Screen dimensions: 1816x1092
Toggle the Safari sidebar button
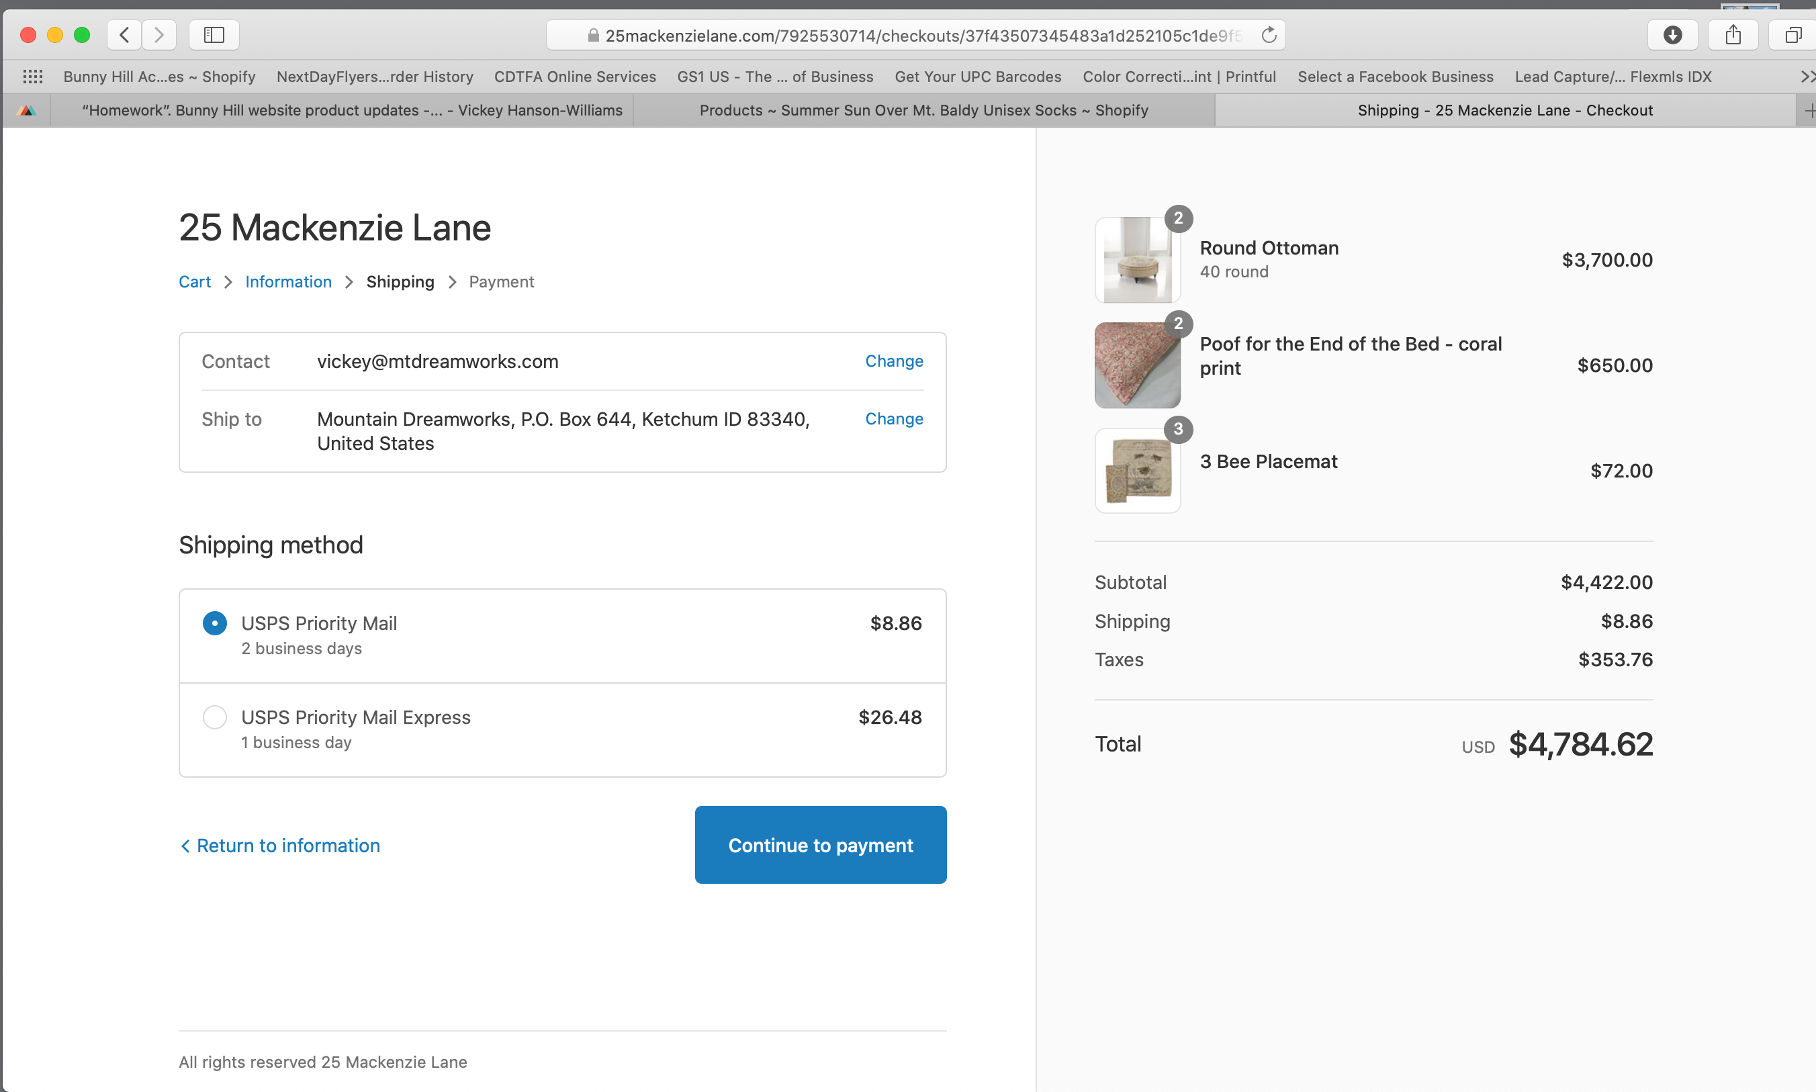(x=214, y=34)
